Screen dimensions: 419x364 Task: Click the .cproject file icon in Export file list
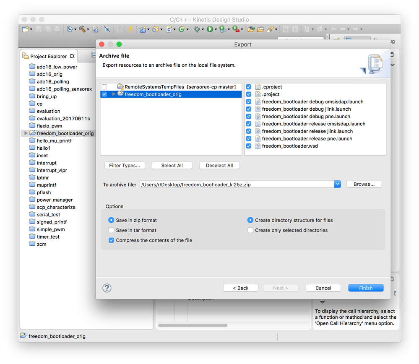(258, 87)
